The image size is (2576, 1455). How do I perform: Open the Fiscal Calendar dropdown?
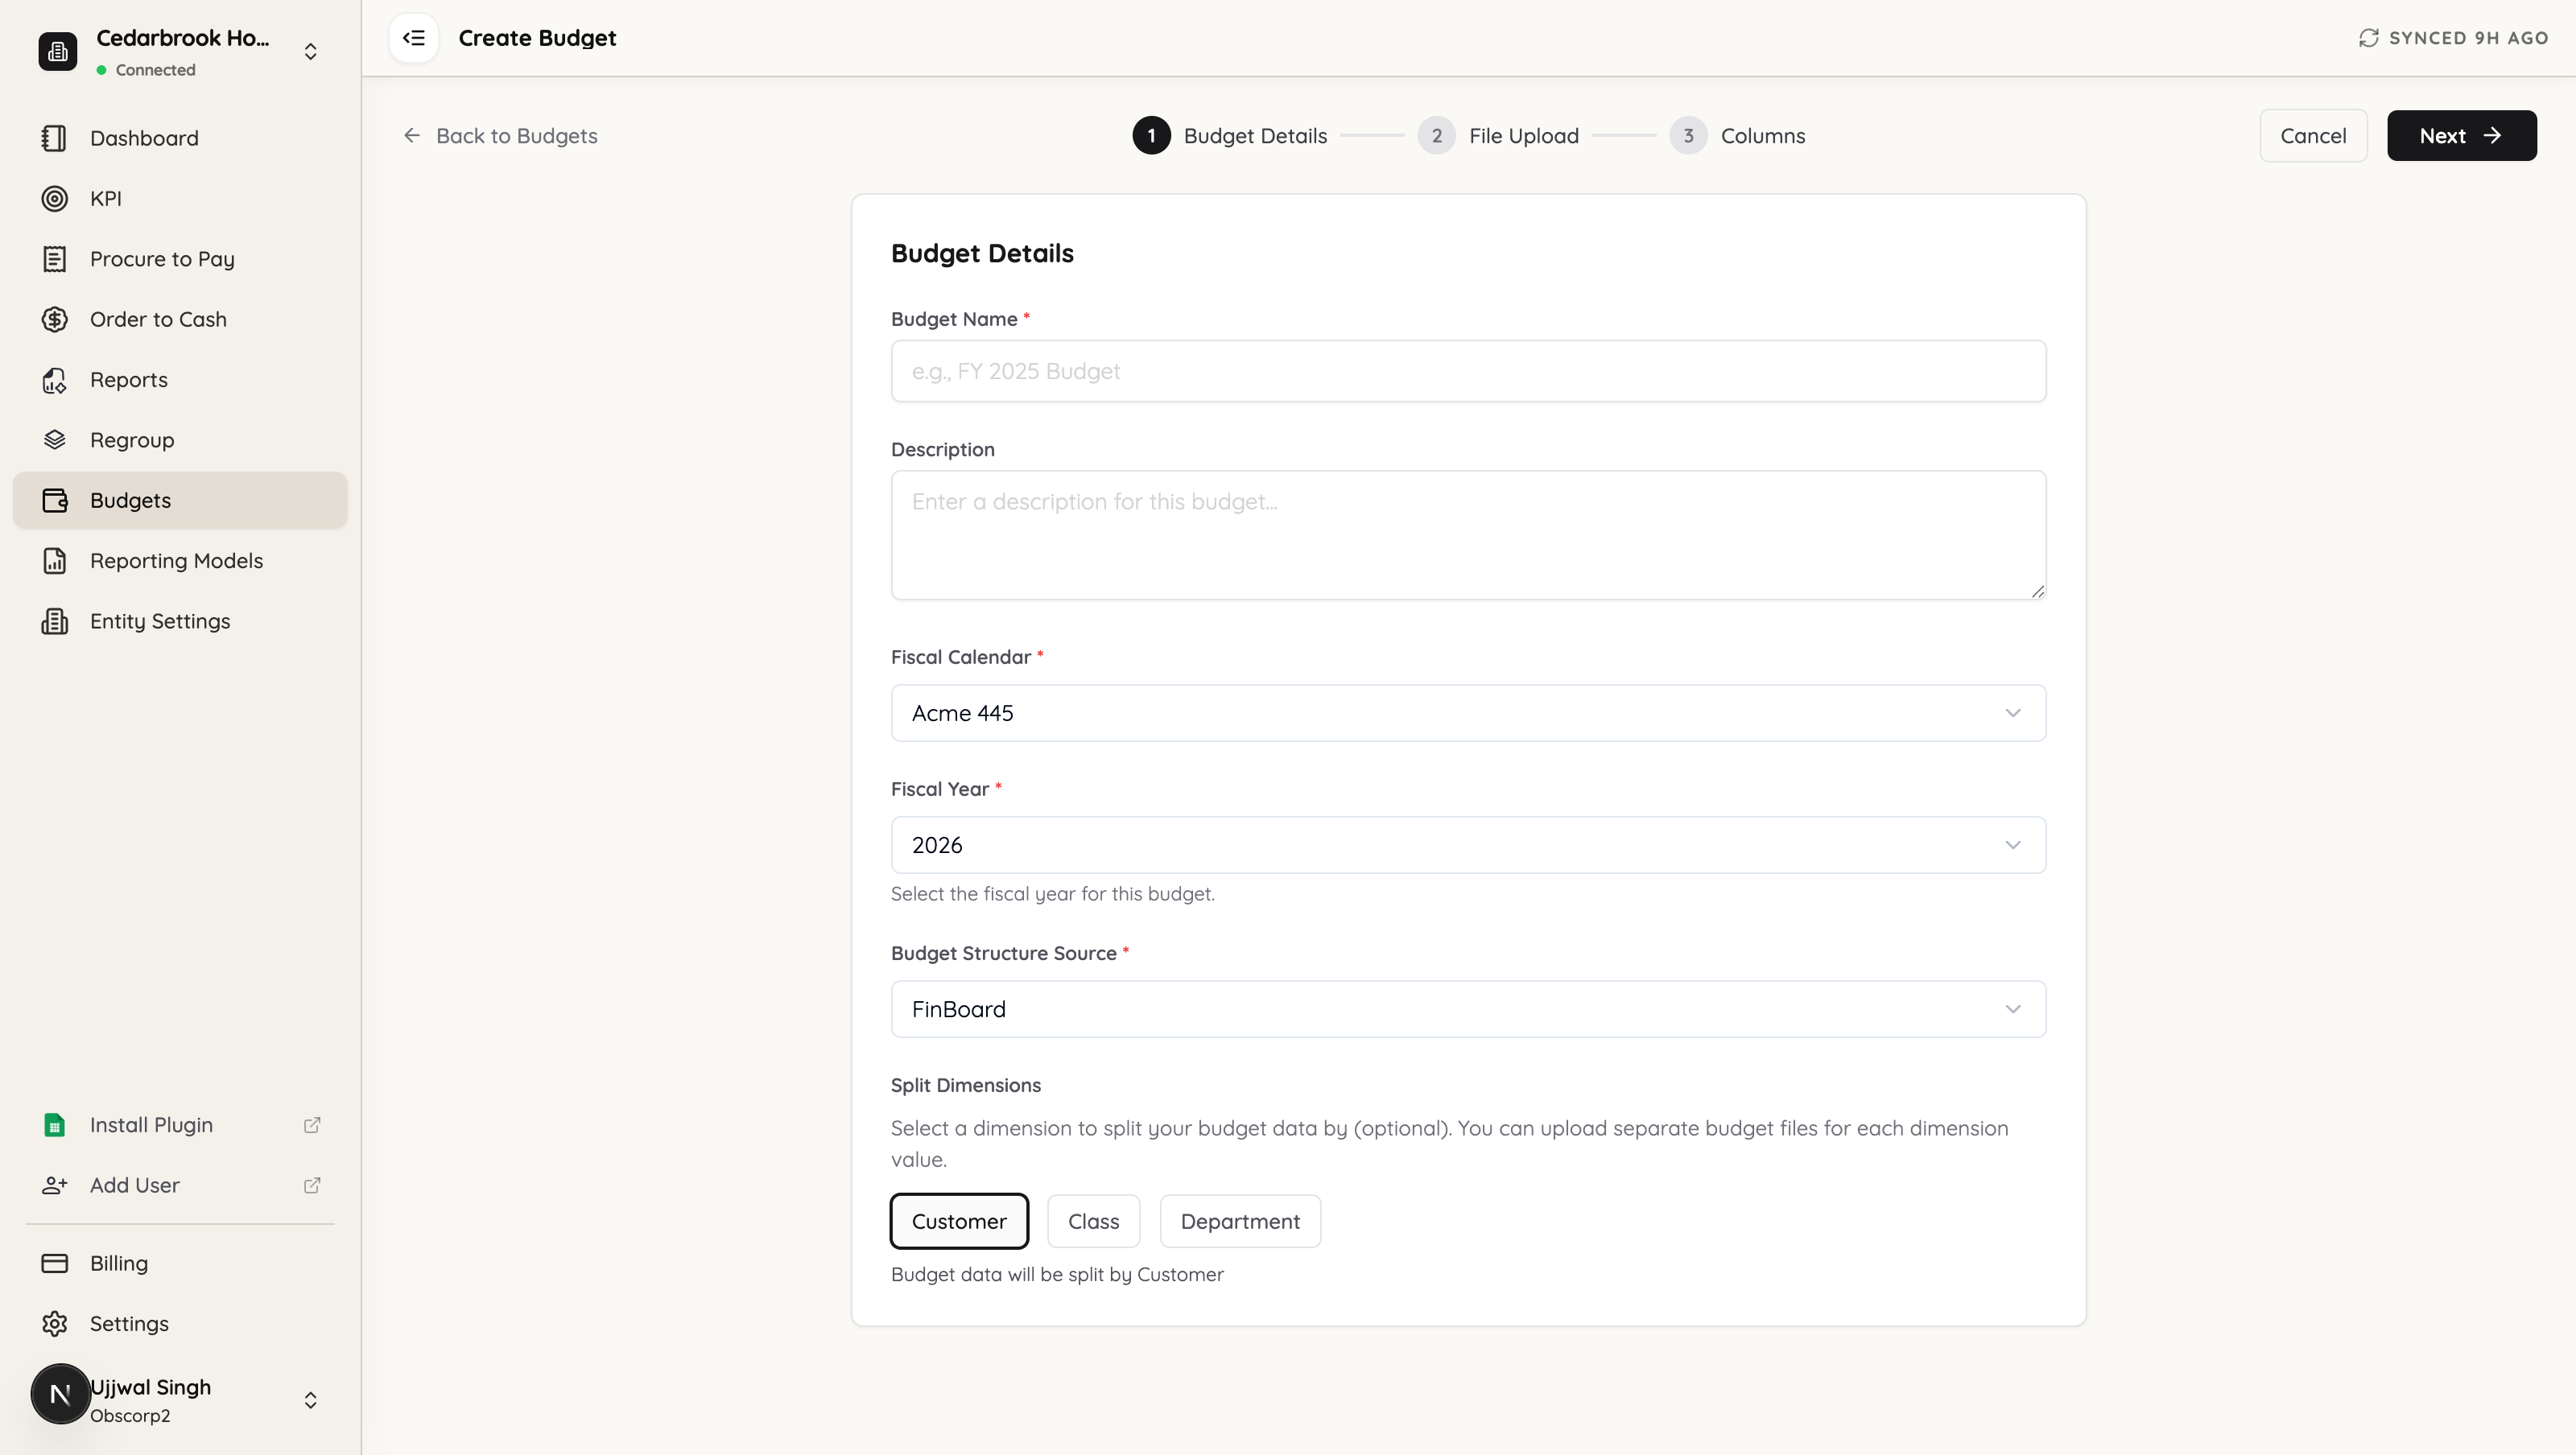pos(1468,713)
